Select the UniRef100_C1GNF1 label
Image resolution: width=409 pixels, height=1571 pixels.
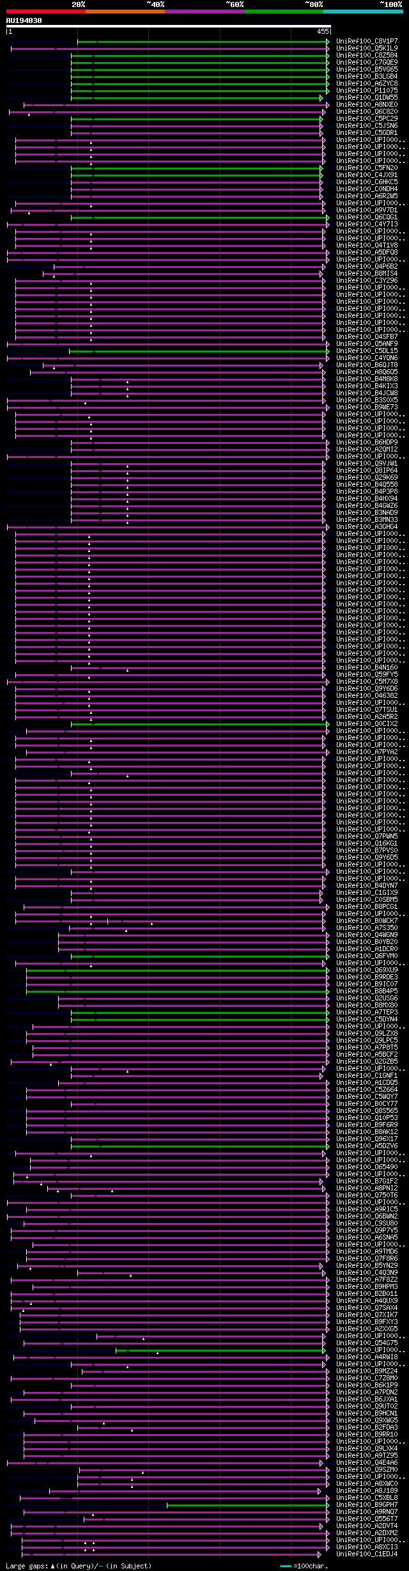point(367,1075)
